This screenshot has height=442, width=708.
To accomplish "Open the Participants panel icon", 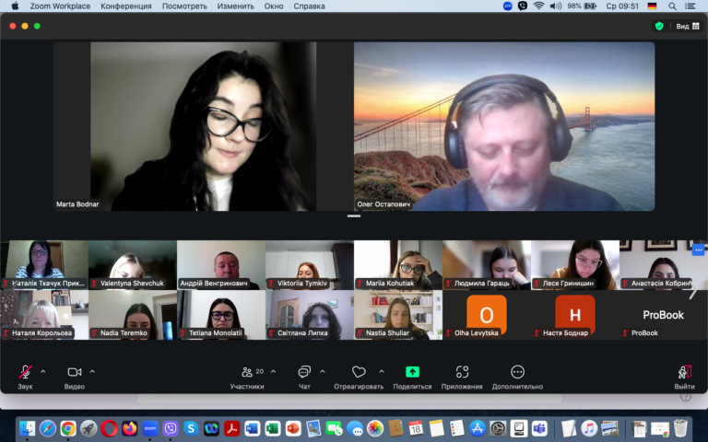I will [247, 372].
